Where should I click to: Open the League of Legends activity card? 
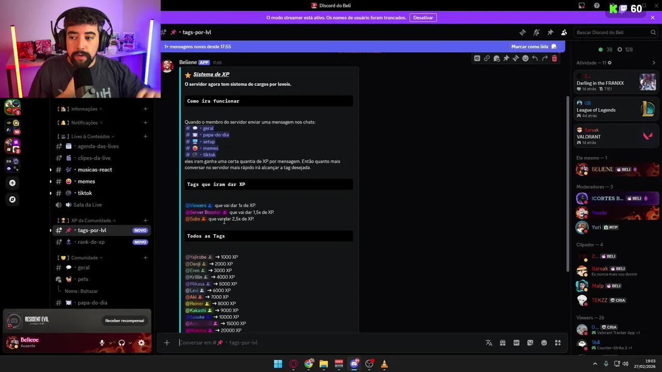(x=616, y=110)
